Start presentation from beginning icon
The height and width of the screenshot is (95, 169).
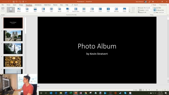(23, 2)
